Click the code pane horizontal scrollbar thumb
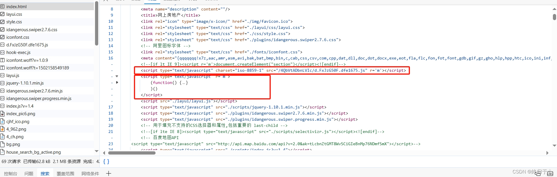 pos(132,153)
